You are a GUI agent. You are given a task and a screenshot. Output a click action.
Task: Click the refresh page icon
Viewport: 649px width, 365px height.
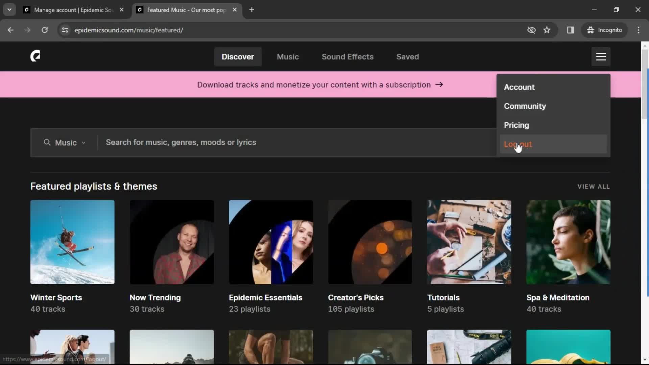tap(44, 30)
